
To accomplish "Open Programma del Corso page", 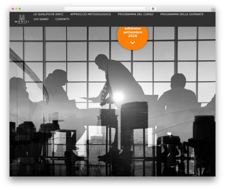I will point(135,14).
